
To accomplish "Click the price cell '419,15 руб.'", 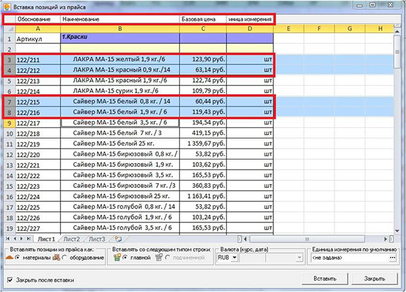I will click(203, 133).
